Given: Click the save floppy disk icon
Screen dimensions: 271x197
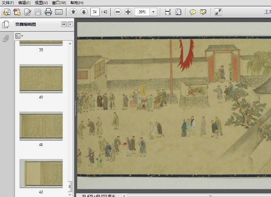Looking at the screenshot, I should [x=38, y=12].
